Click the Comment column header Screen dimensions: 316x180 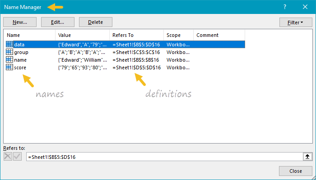219,35
